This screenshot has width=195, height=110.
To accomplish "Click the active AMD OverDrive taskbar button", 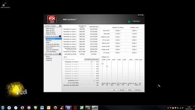I will [x=95, y=108].
